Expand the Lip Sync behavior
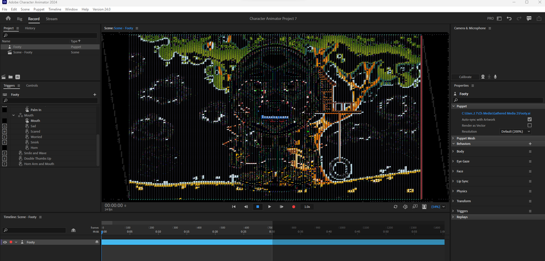This screenshot has width=545, height=261. 453,181
